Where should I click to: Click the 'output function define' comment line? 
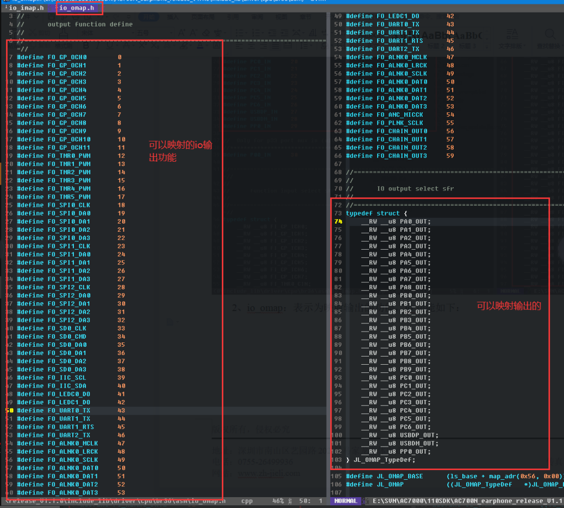point(90,24)
